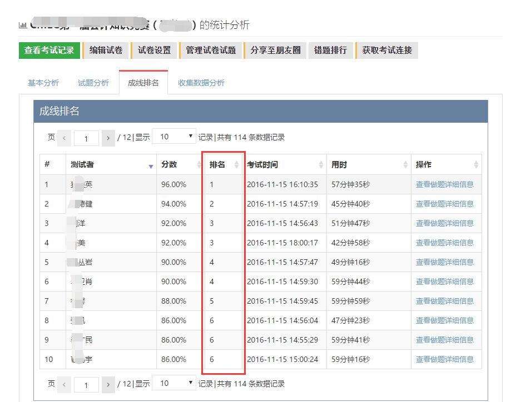
Task: Sort by 用时 column arrows
Action: tap(405, 165)
